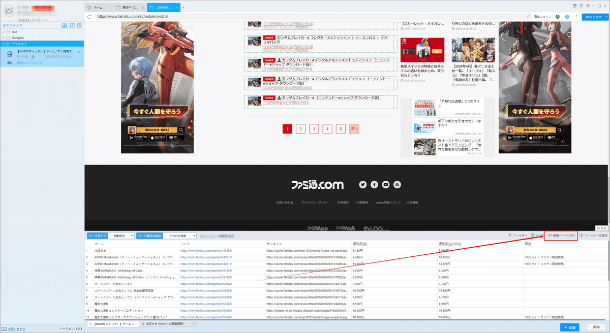610x333 pixels.
Task: Click the left NIKKE ad search icon
Action: pos(181,130)
